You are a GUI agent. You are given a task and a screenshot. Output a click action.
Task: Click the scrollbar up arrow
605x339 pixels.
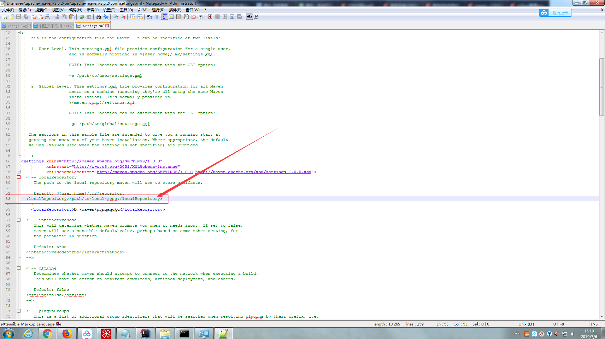[602, 33]
